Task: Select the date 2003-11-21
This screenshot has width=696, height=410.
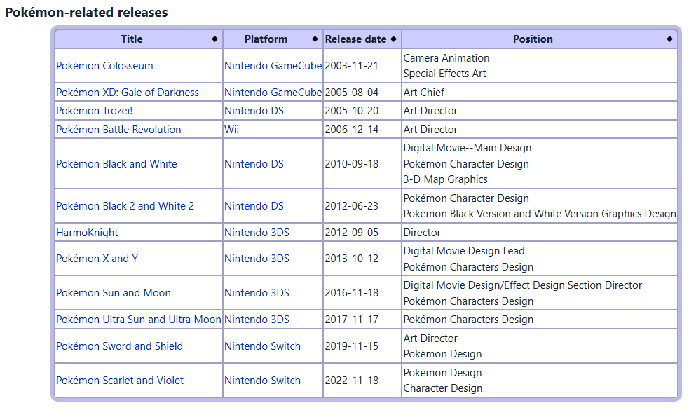Action: 352,66
